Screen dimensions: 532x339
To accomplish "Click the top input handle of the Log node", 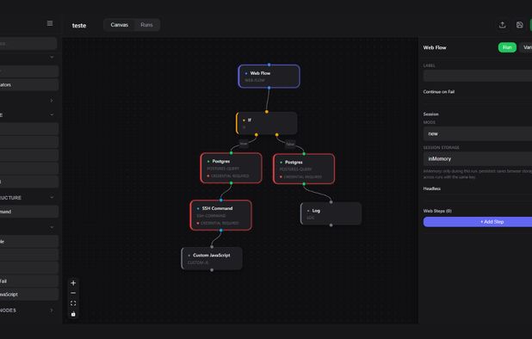I will coord(331,202).
